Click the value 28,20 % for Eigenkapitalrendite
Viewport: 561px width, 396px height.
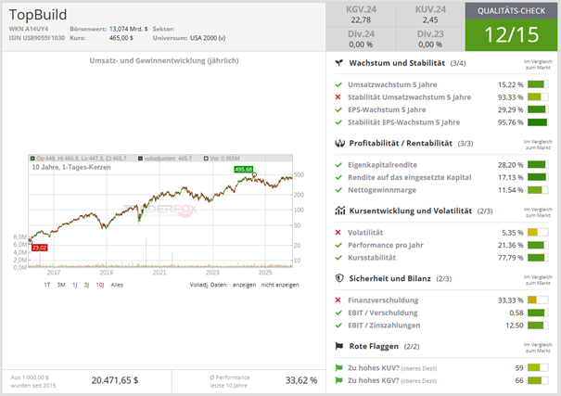click(x=511, y=165)
